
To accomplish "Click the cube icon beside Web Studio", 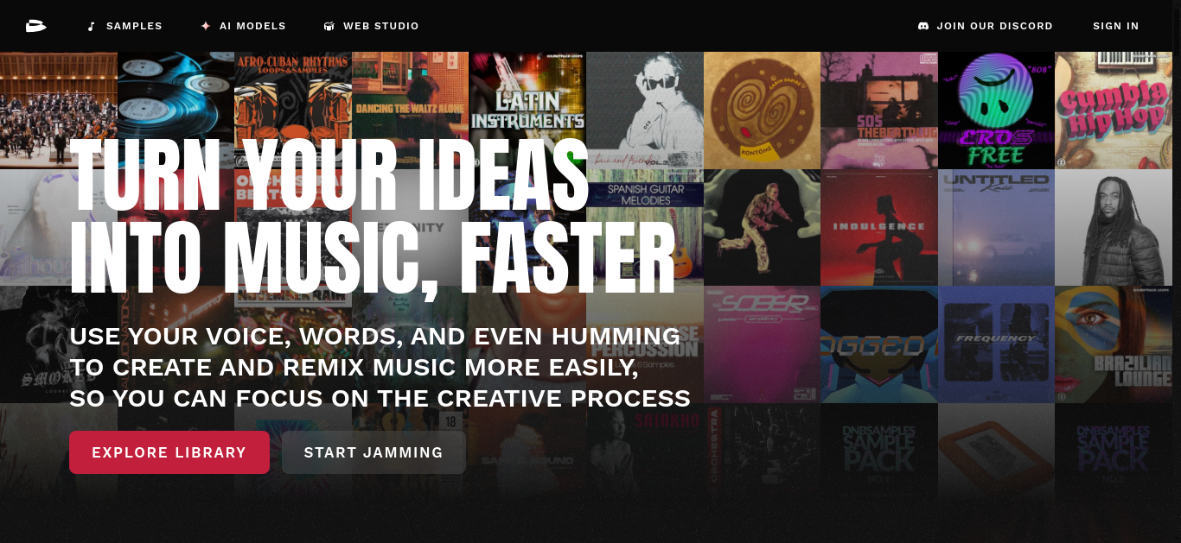I will (x=329, y=26).
